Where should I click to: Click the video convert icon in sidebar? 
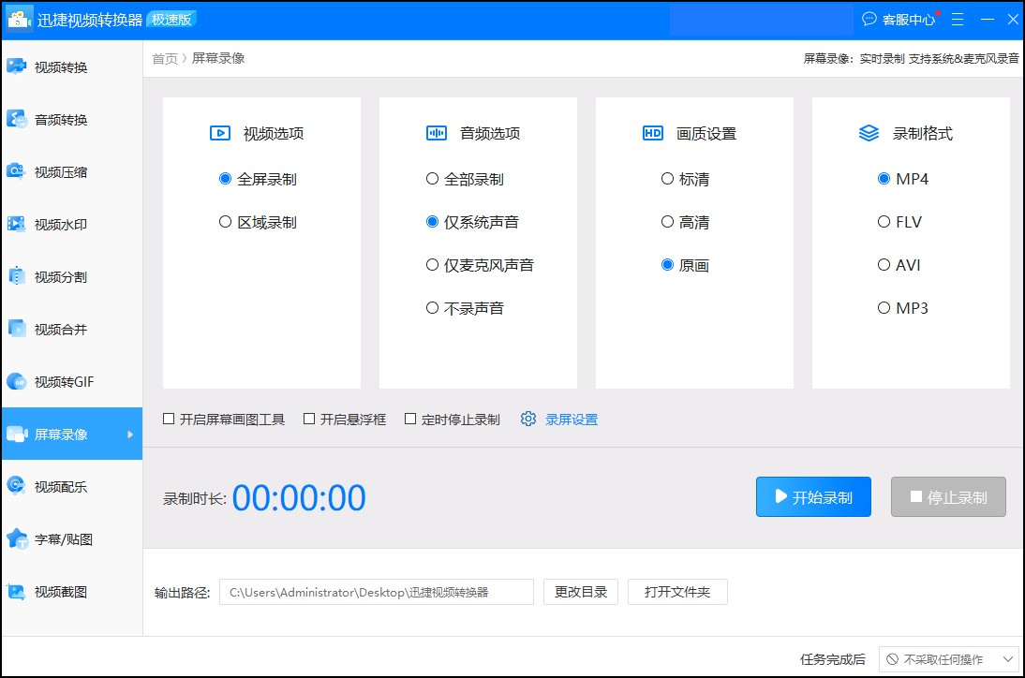[x=16, y=66]
